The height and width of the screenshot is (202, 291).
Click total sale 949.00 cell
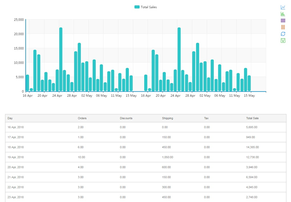(250, 137)
